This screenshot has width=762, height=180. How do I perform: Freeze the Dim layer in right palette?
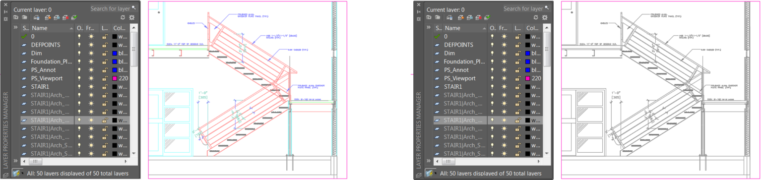click(x=504, y=53)
